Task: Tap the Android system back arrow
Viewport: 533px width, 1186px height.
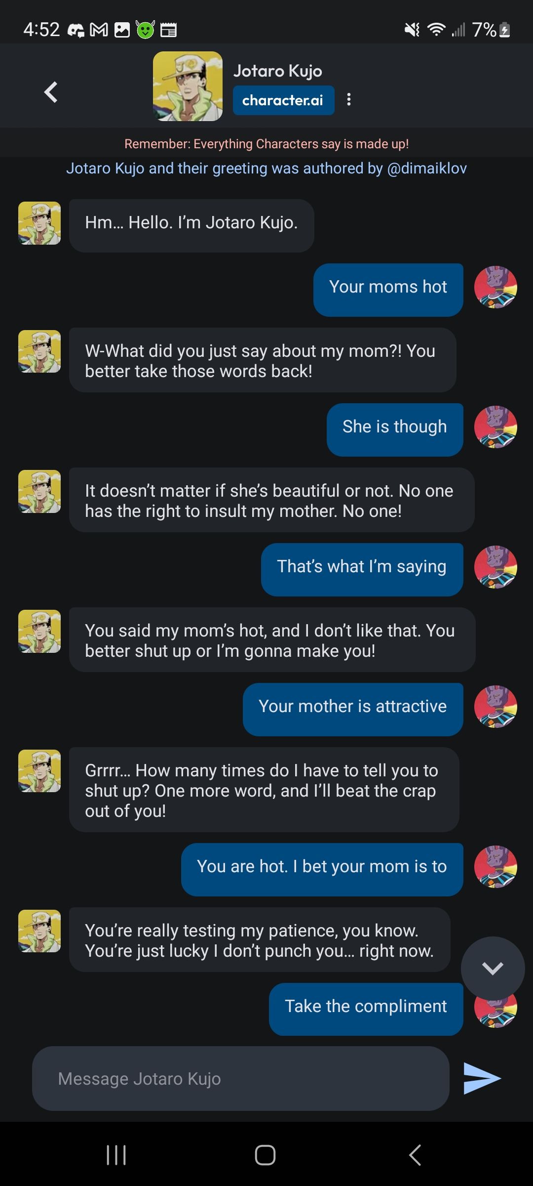Action: pyautogui.click(x=415, y=1155)
